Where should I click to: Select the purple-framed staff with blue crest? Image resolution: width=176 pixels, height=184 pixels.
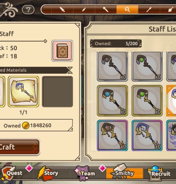(147, 135)
